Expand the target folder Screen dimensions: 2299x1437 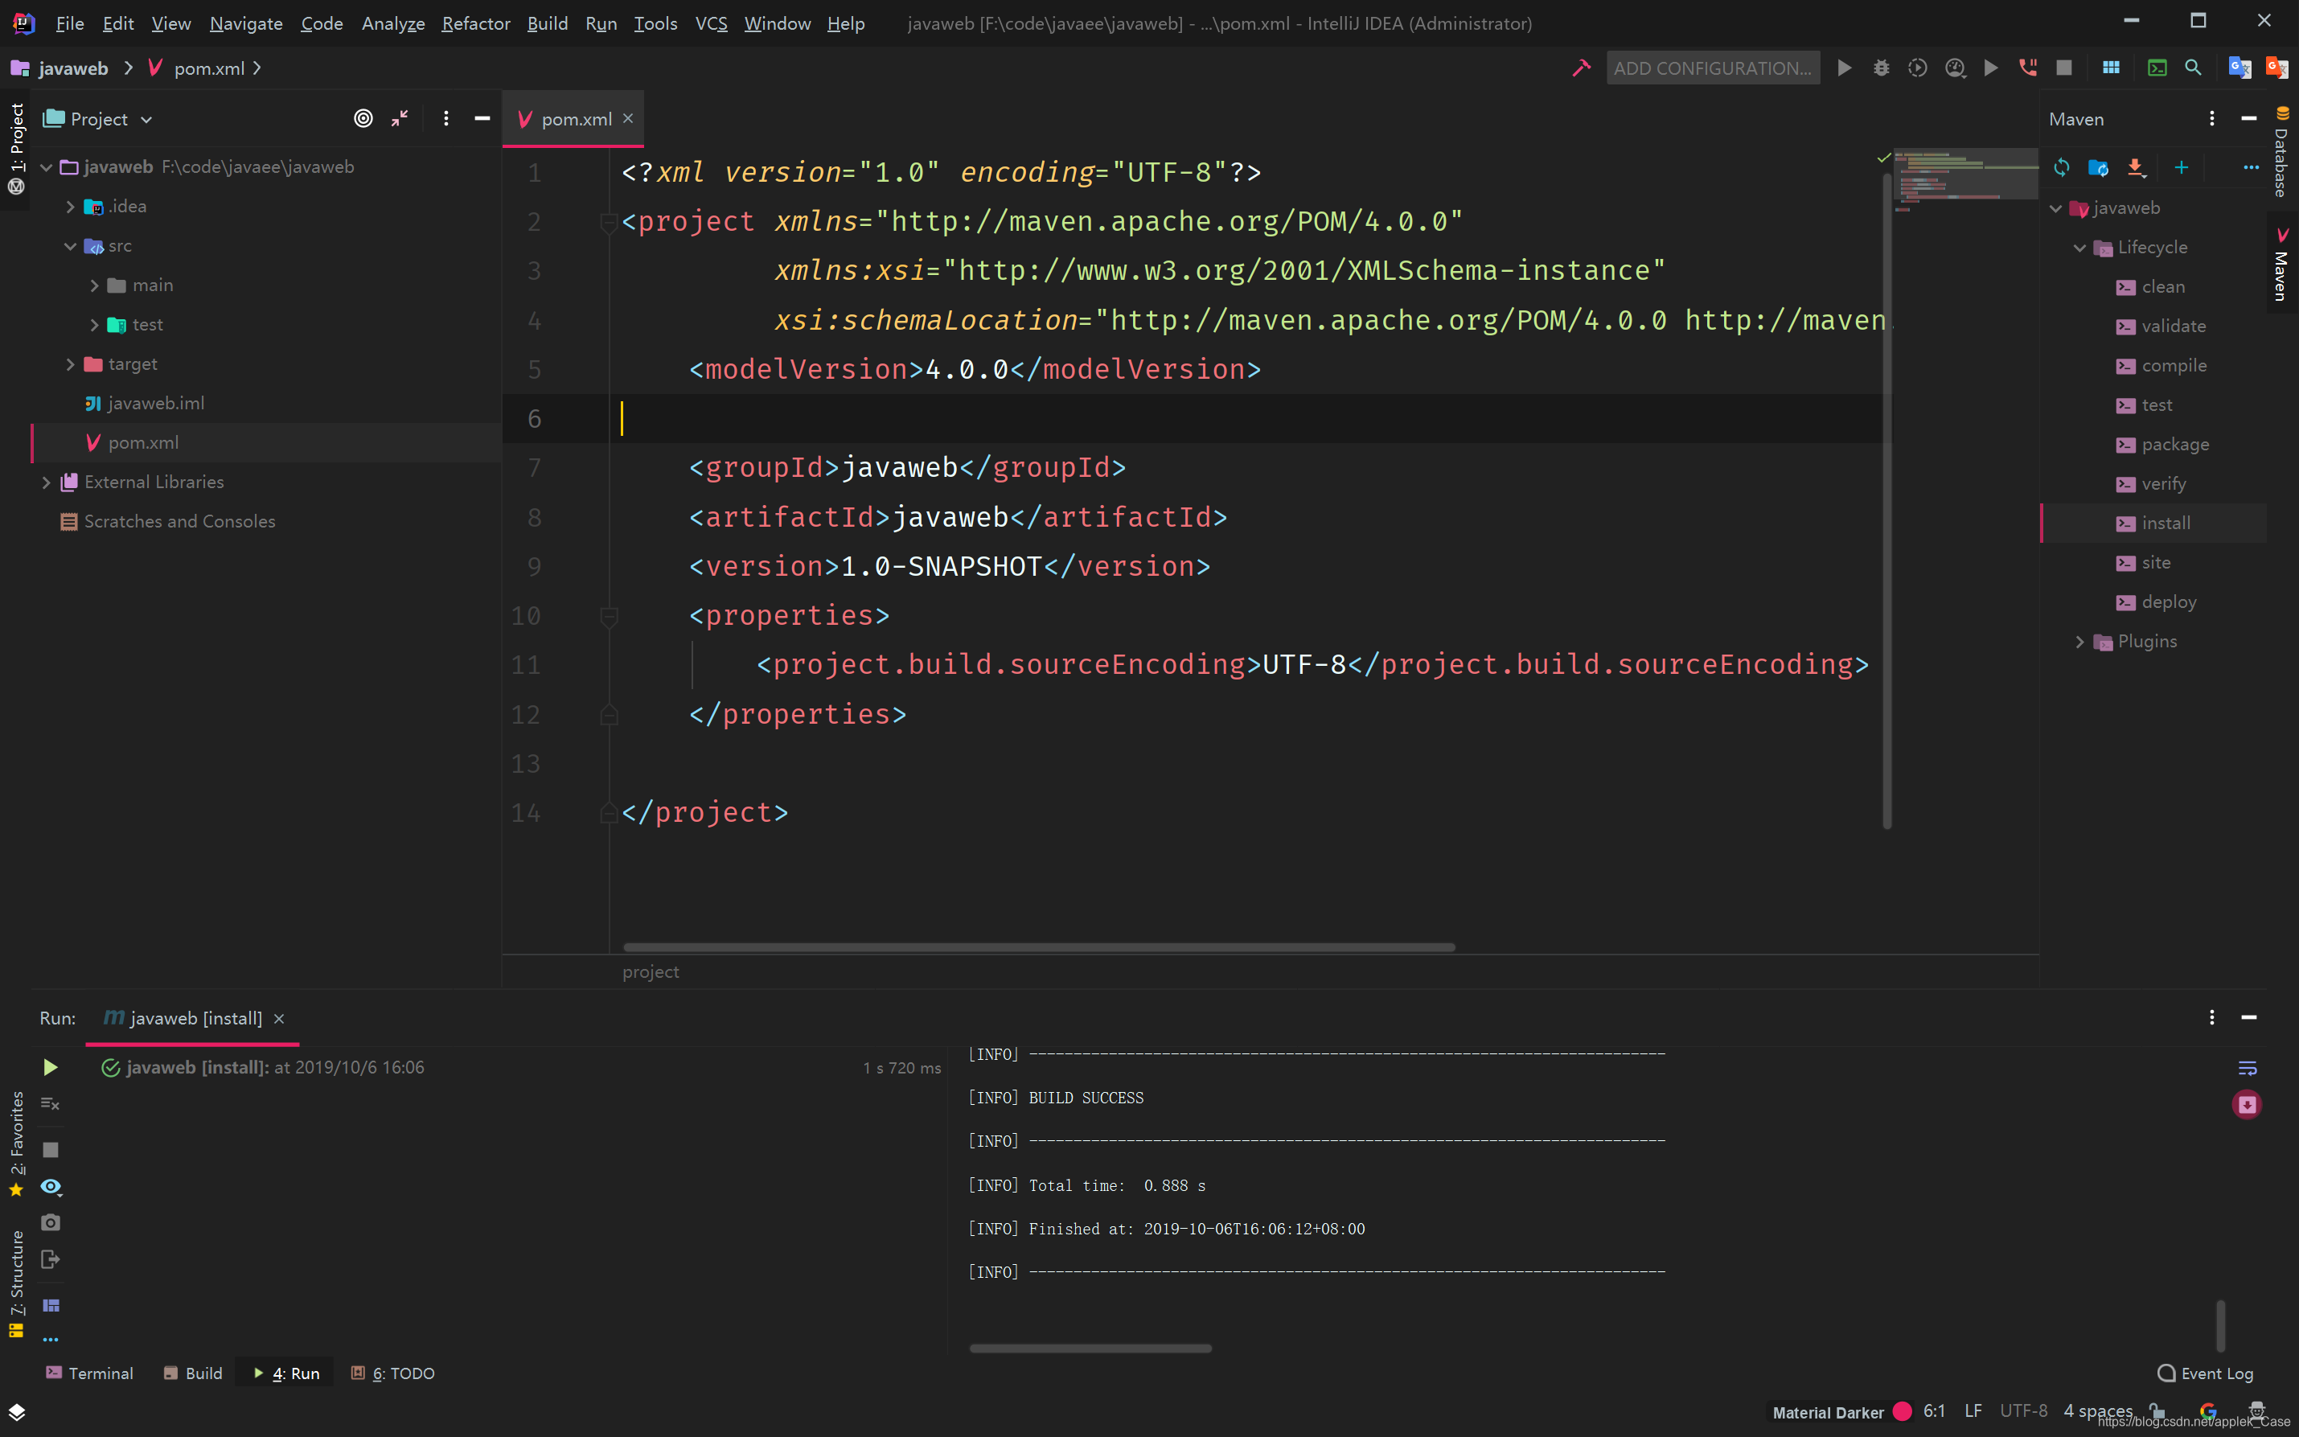pyautogui.click(x=70, y=364)
